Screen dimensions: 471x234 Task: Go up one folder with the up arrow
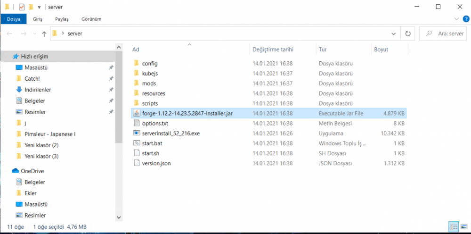44,34
